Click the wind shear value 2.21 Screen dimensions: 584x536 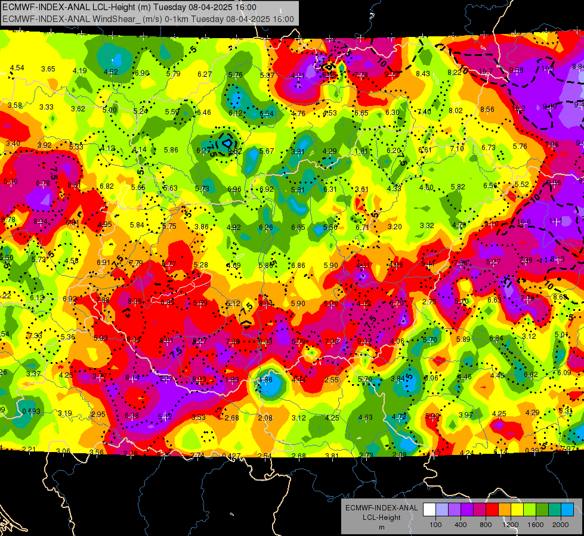(28, 449)
